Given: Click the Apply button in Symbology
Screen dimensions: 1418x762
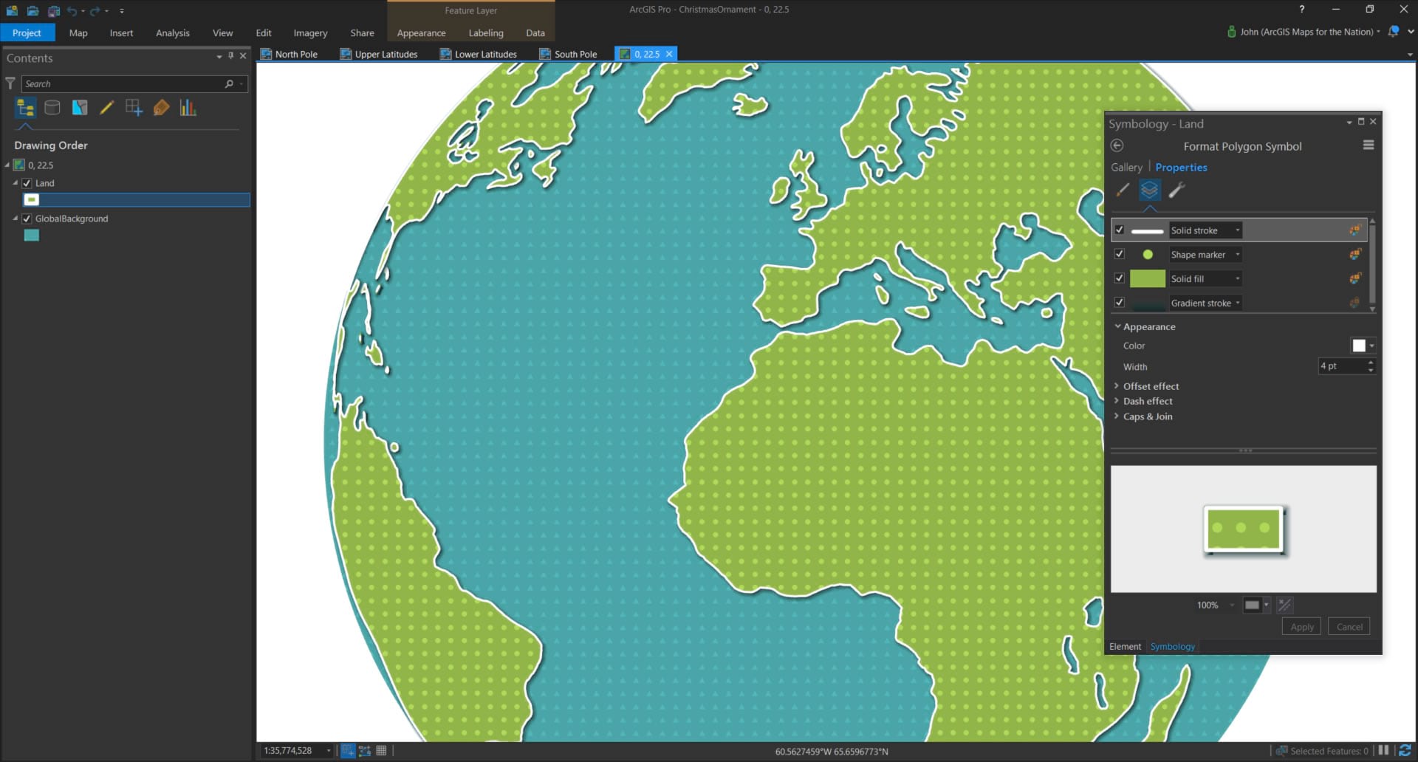Looking at the screenshot, I should [x=1302, y=627].
